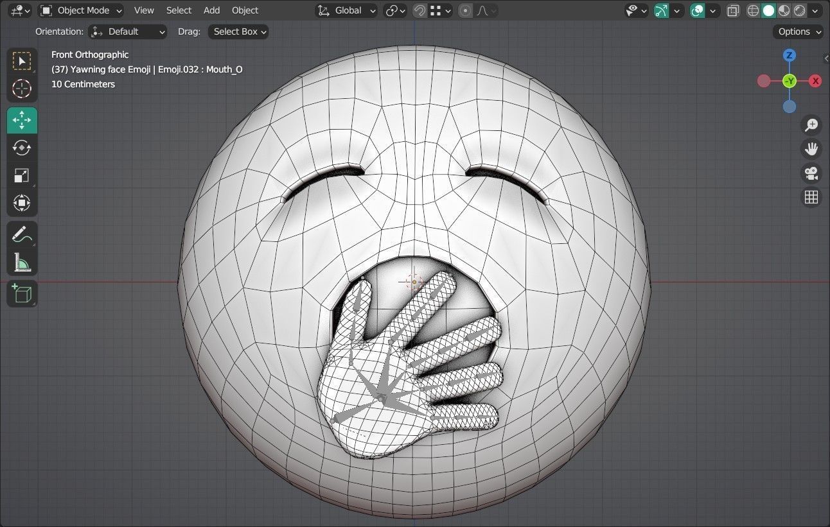Switch perspective/orthographic with grid icon

click(811, 197)
